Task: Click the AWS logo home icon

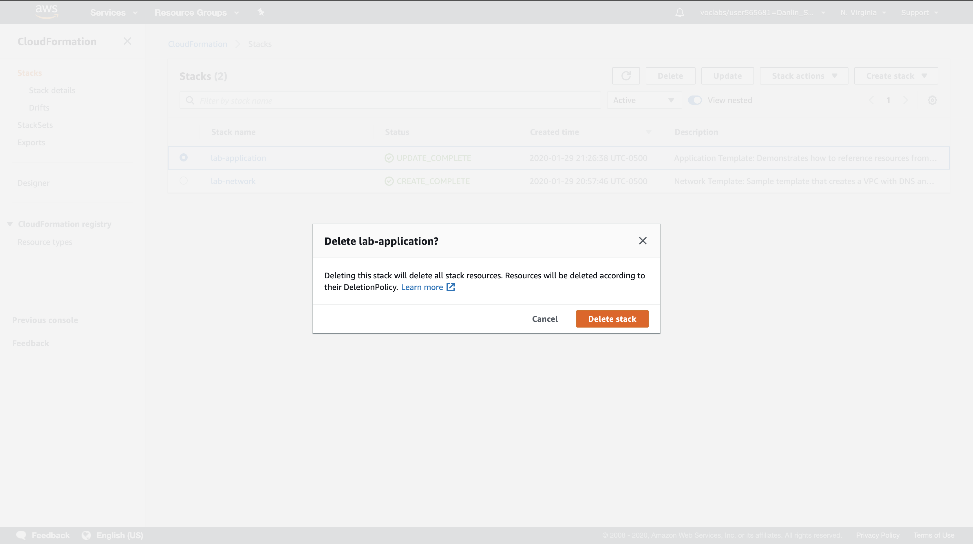Action: [46, 12]
